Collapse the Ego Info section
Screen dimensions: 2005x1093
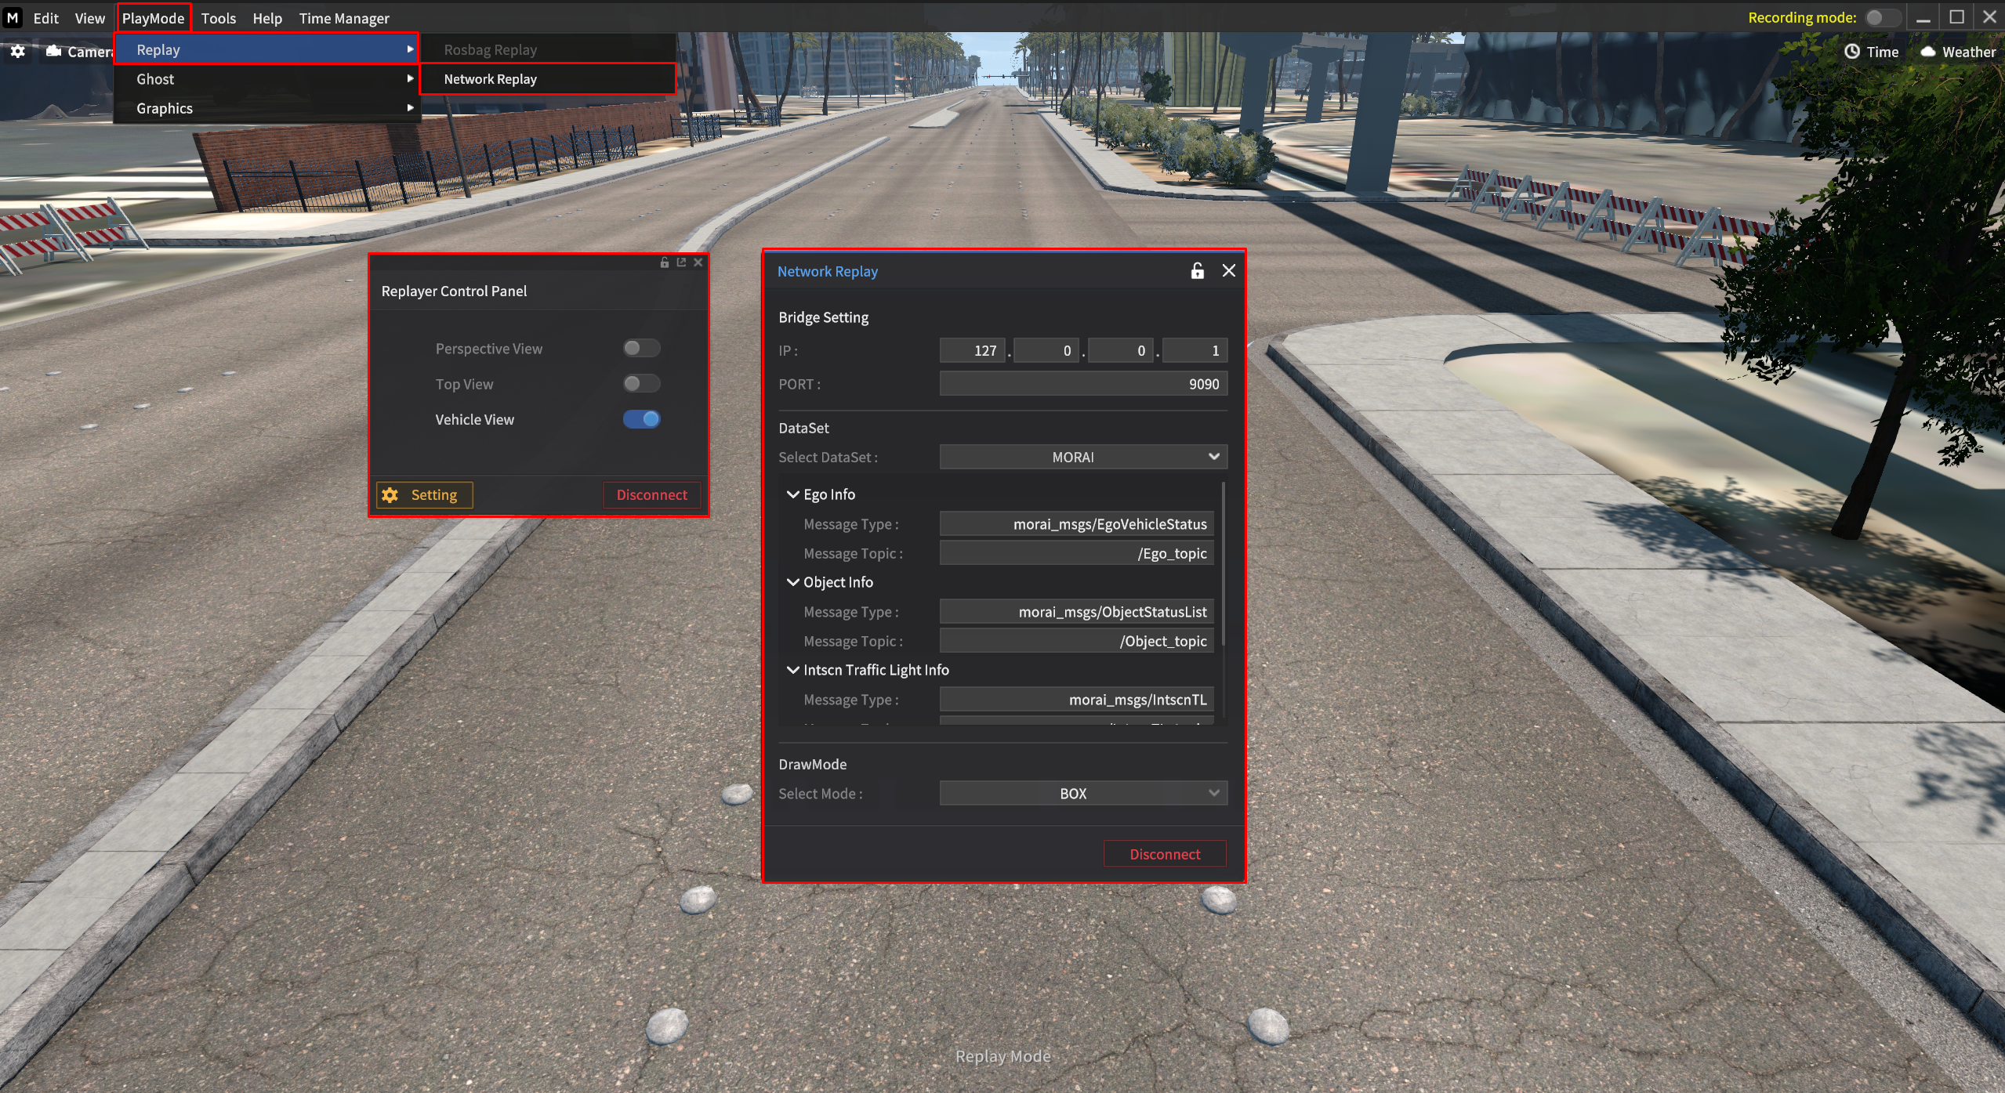(x=792, y=494)
